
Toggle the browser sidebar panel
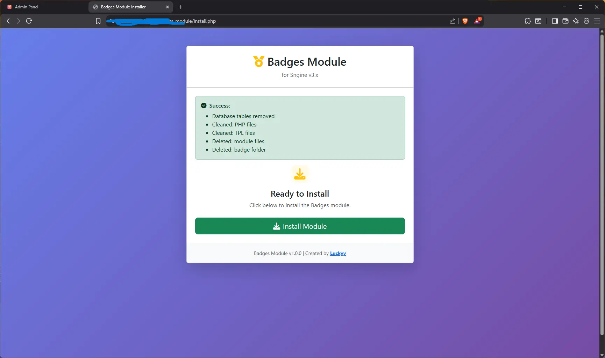coord(555,21)
